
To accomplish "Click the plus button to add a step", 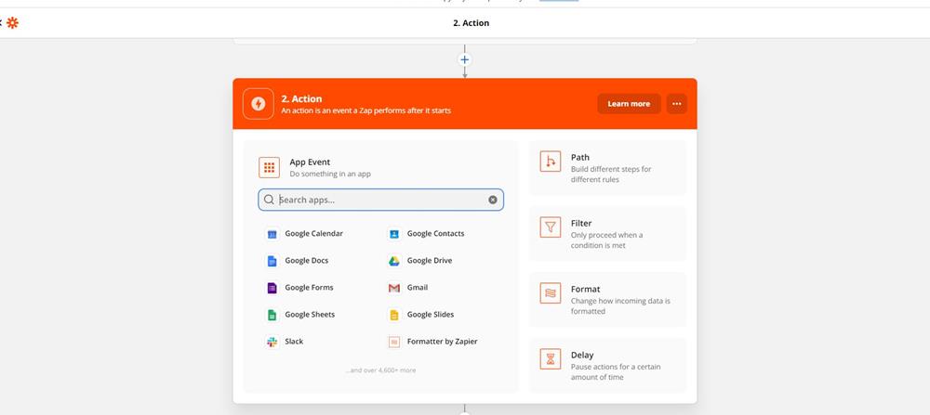I will (464, 59).
